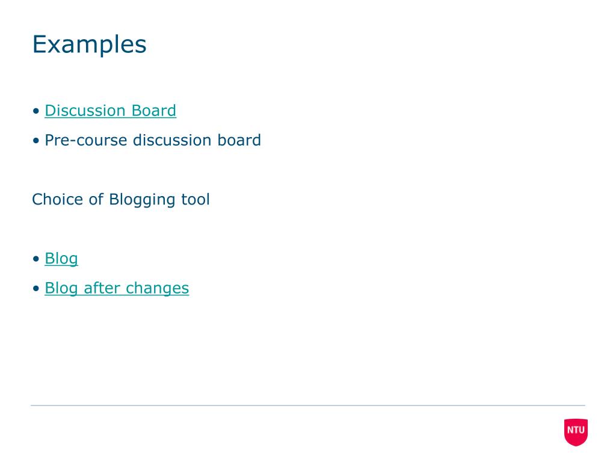This screenshot has height=462, width=616.
Task: Open the Blog link
Action: coord(61,259)
